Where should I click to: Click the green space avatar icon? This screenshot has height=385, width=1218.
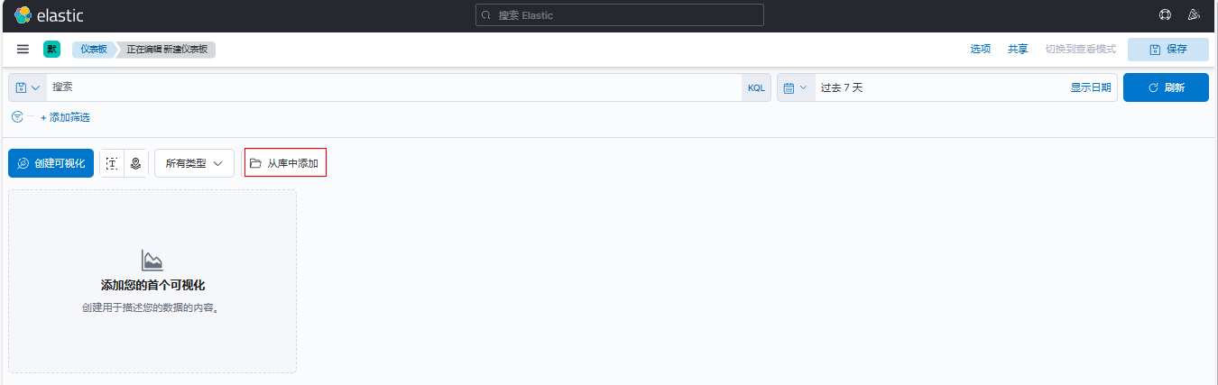[x=51, y=49]
